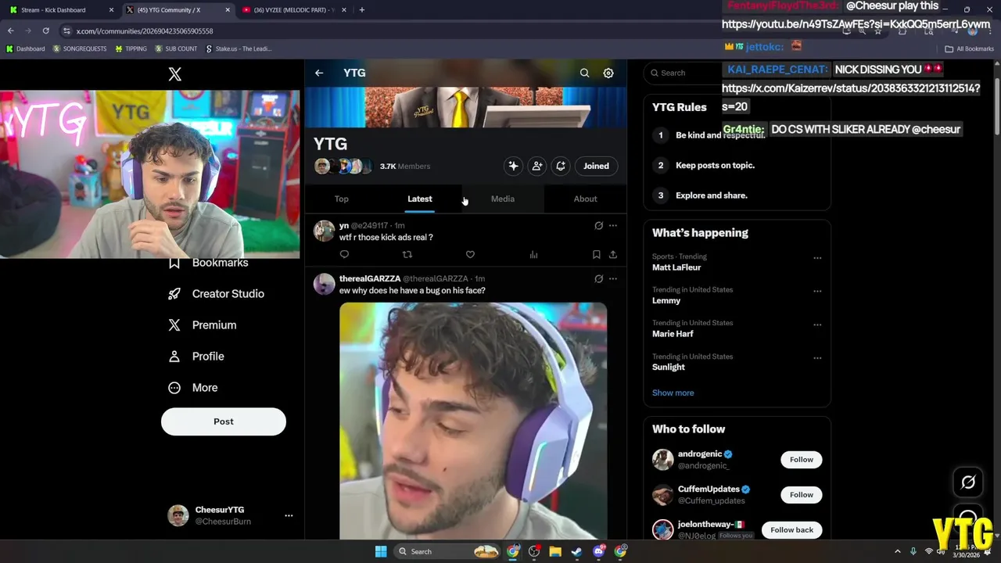Open Steam from taskbar

click(576, 551)
